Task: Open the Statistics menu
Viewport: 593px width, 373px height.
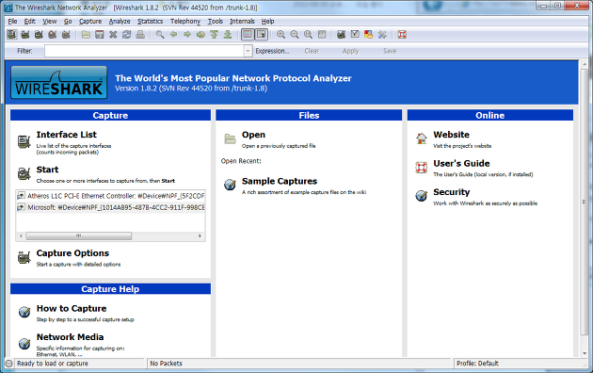Action: (x=151, y=21)
